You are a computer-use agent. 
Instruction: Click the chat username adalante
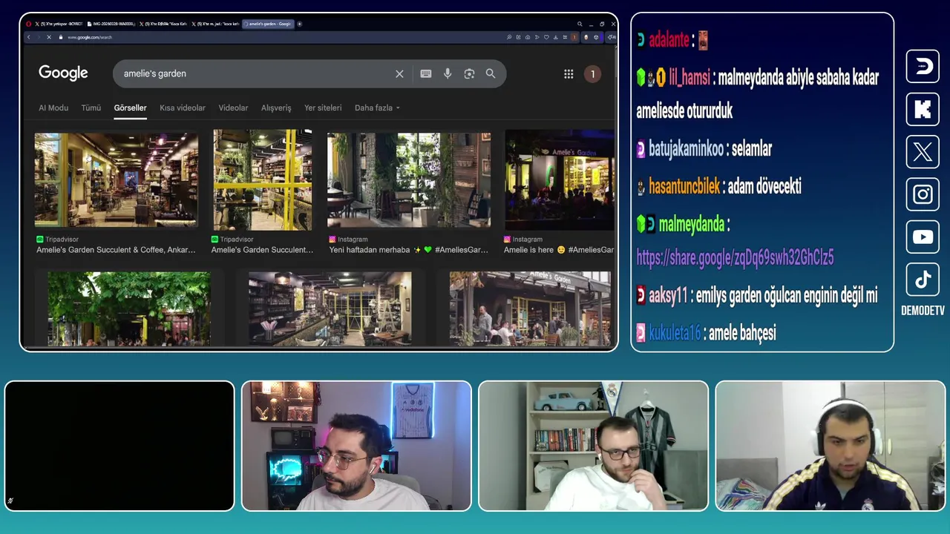[x=669, y=40]
